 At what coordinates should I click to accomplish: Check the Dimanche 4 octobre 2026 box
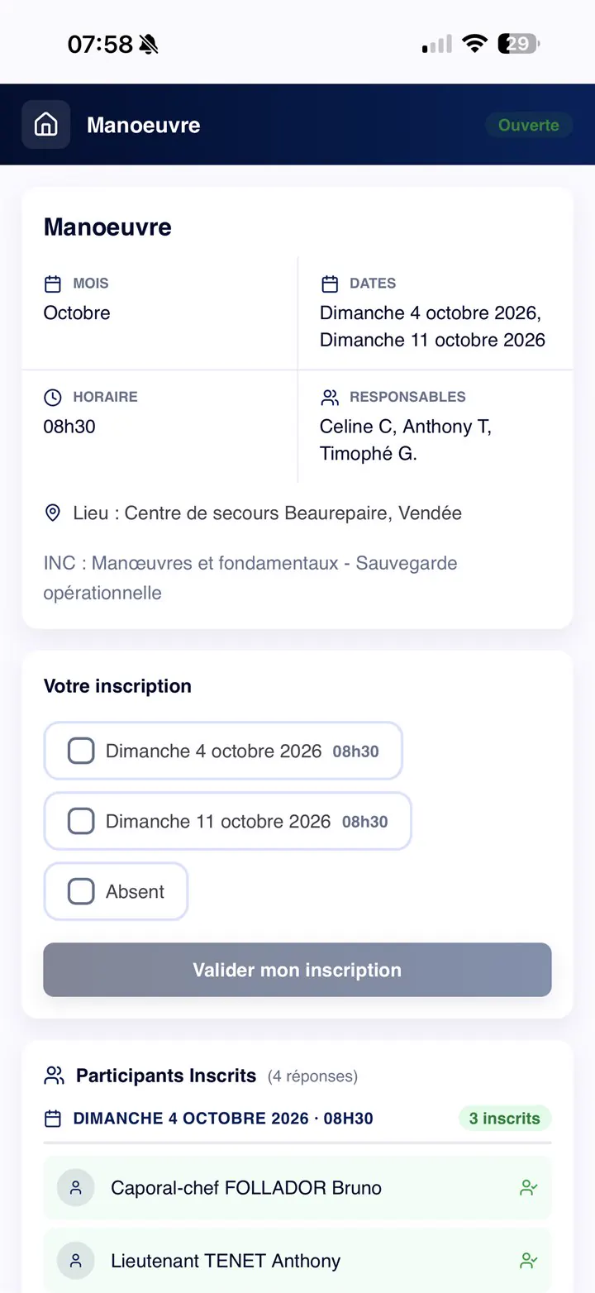81,751
